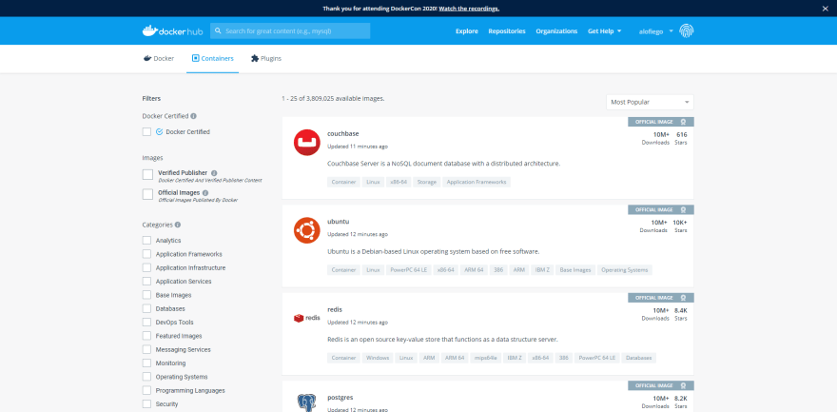Open the postgres image title

(x=341, y=398)
